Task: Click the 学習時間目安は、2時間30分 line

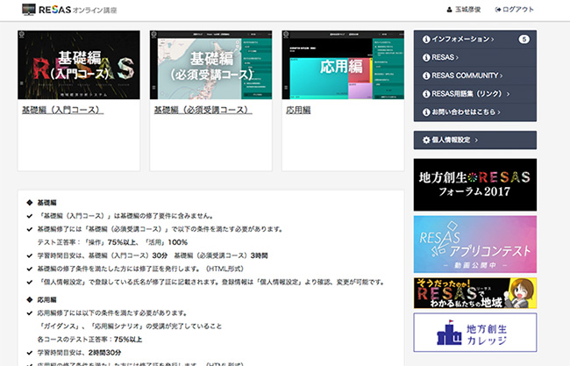Action: coord(79,353)
